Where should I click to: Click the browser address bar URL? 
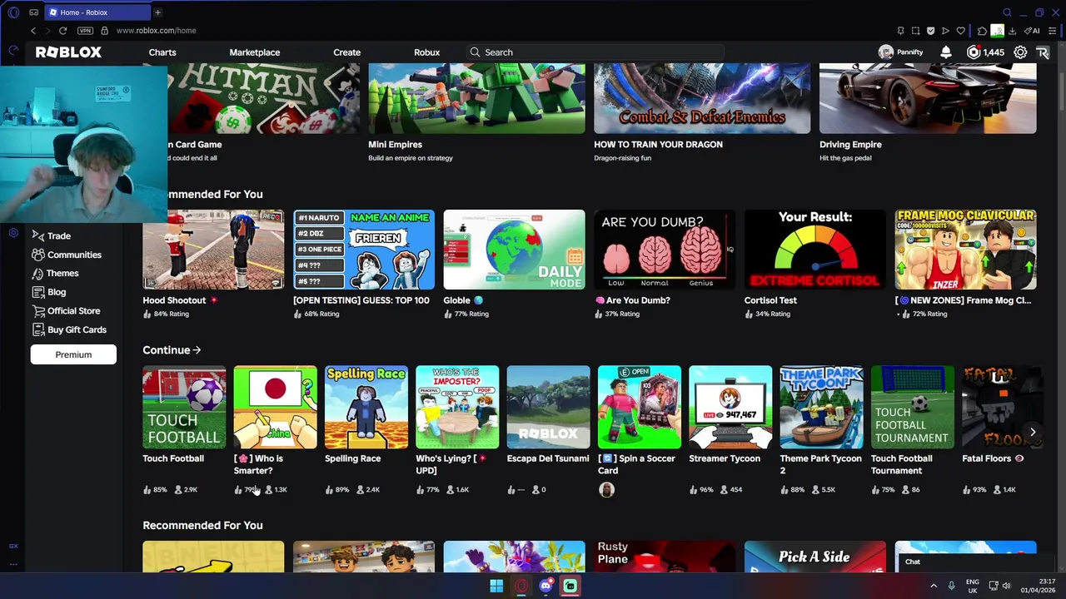click(156, 31)
